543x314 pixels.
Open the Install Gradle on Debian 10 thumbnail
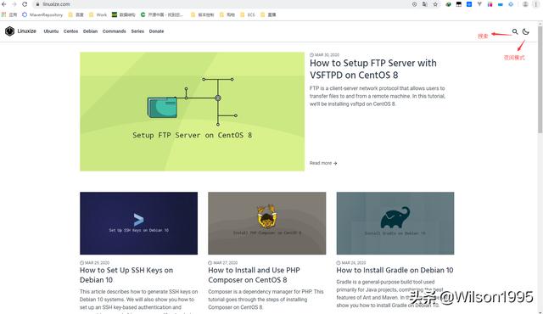[395, 223]
